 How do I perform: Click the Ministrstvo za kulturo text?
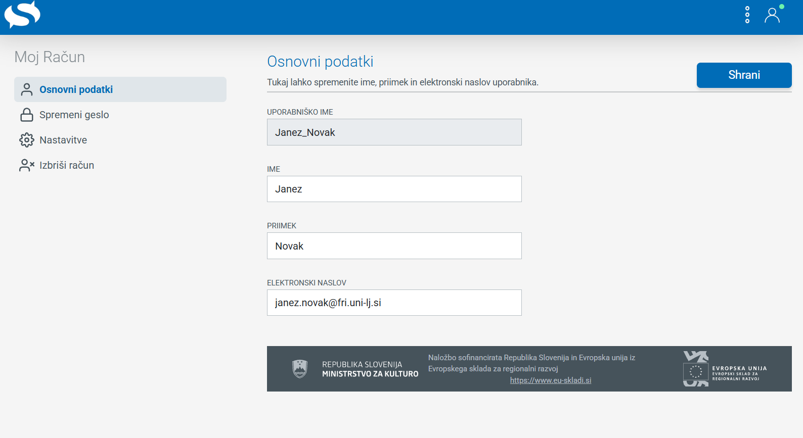point(370,374)
